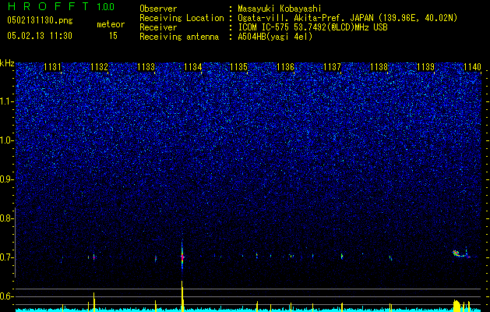This screenshot has height=312, width=490.
Task: Click the 1135 time marker
Action: [239, 67]
